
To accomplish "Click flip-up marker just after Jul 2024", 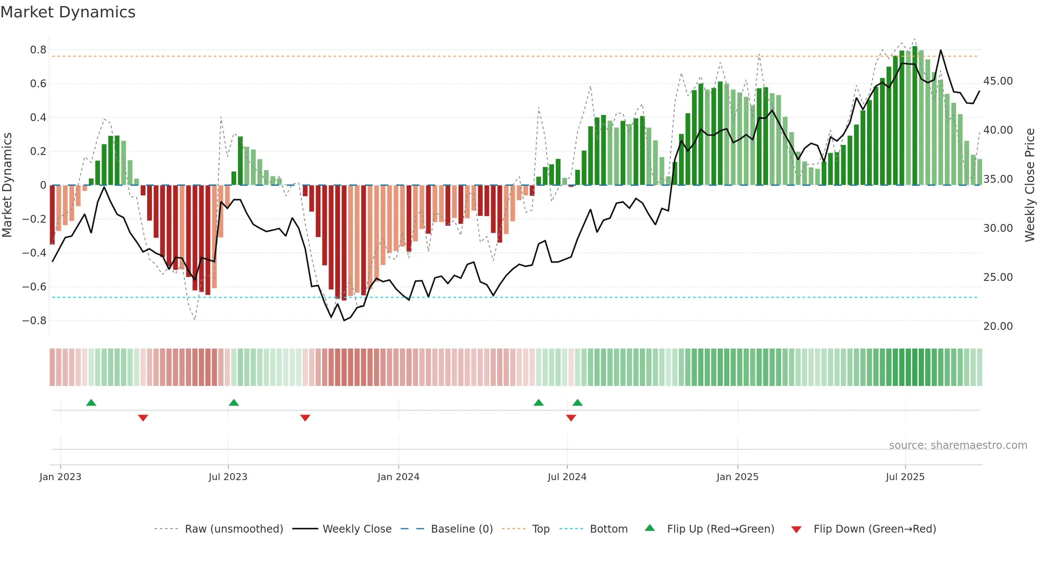I will point(577,402).
